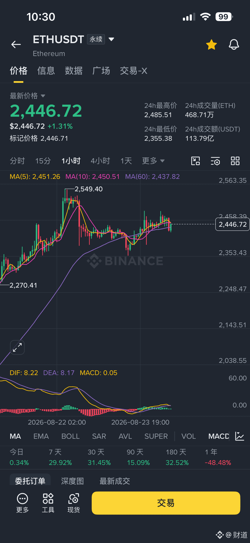This screenshot has width=250, height=543.
Task: Tap the 24h最低价 value 2,355.38
Action: coord(158,138)
